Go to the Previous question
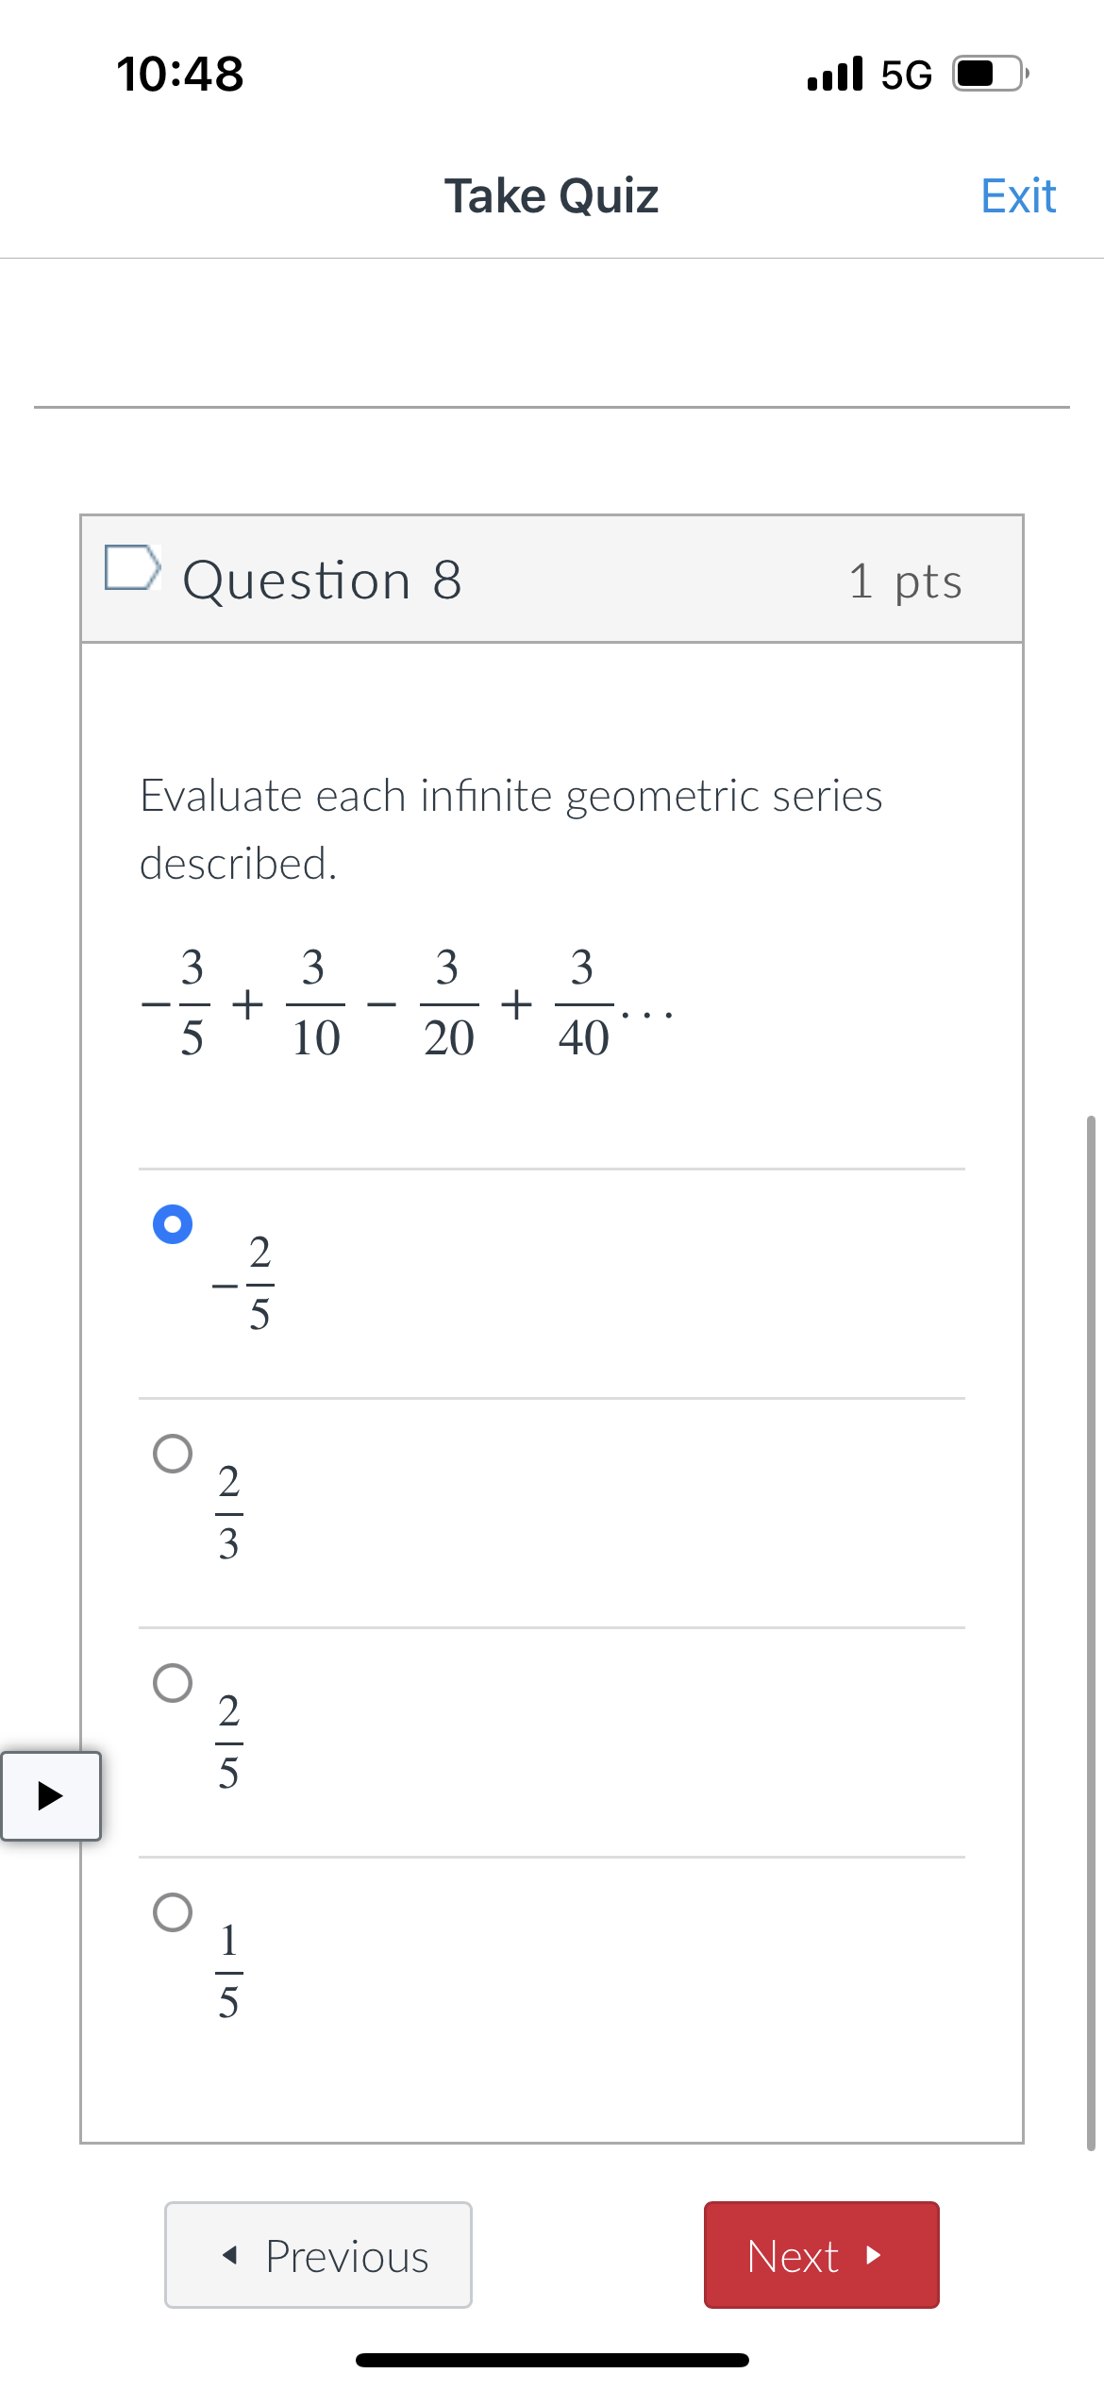This screenshot has width=1104, height=2390. point(318,2255)
